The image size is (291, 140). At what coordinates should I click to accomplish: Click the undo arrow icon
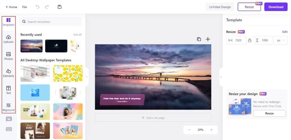click(38, 7)
